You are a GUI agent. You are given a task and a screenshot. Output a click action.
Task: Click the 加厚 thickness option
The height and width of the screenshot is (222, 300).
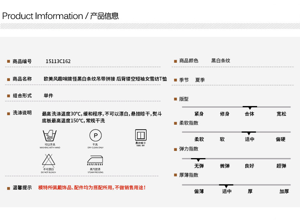284,191
